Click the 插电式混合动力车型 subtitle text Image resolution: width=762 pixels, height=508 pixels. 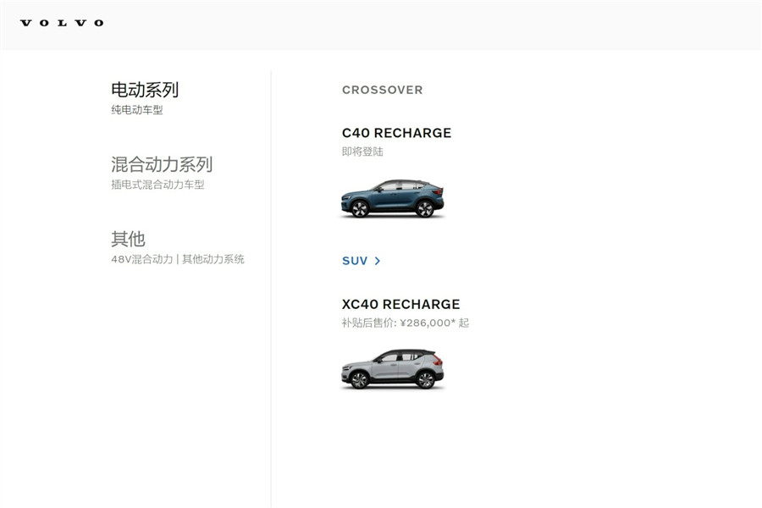pyautogui.click(x=158, y=185)
